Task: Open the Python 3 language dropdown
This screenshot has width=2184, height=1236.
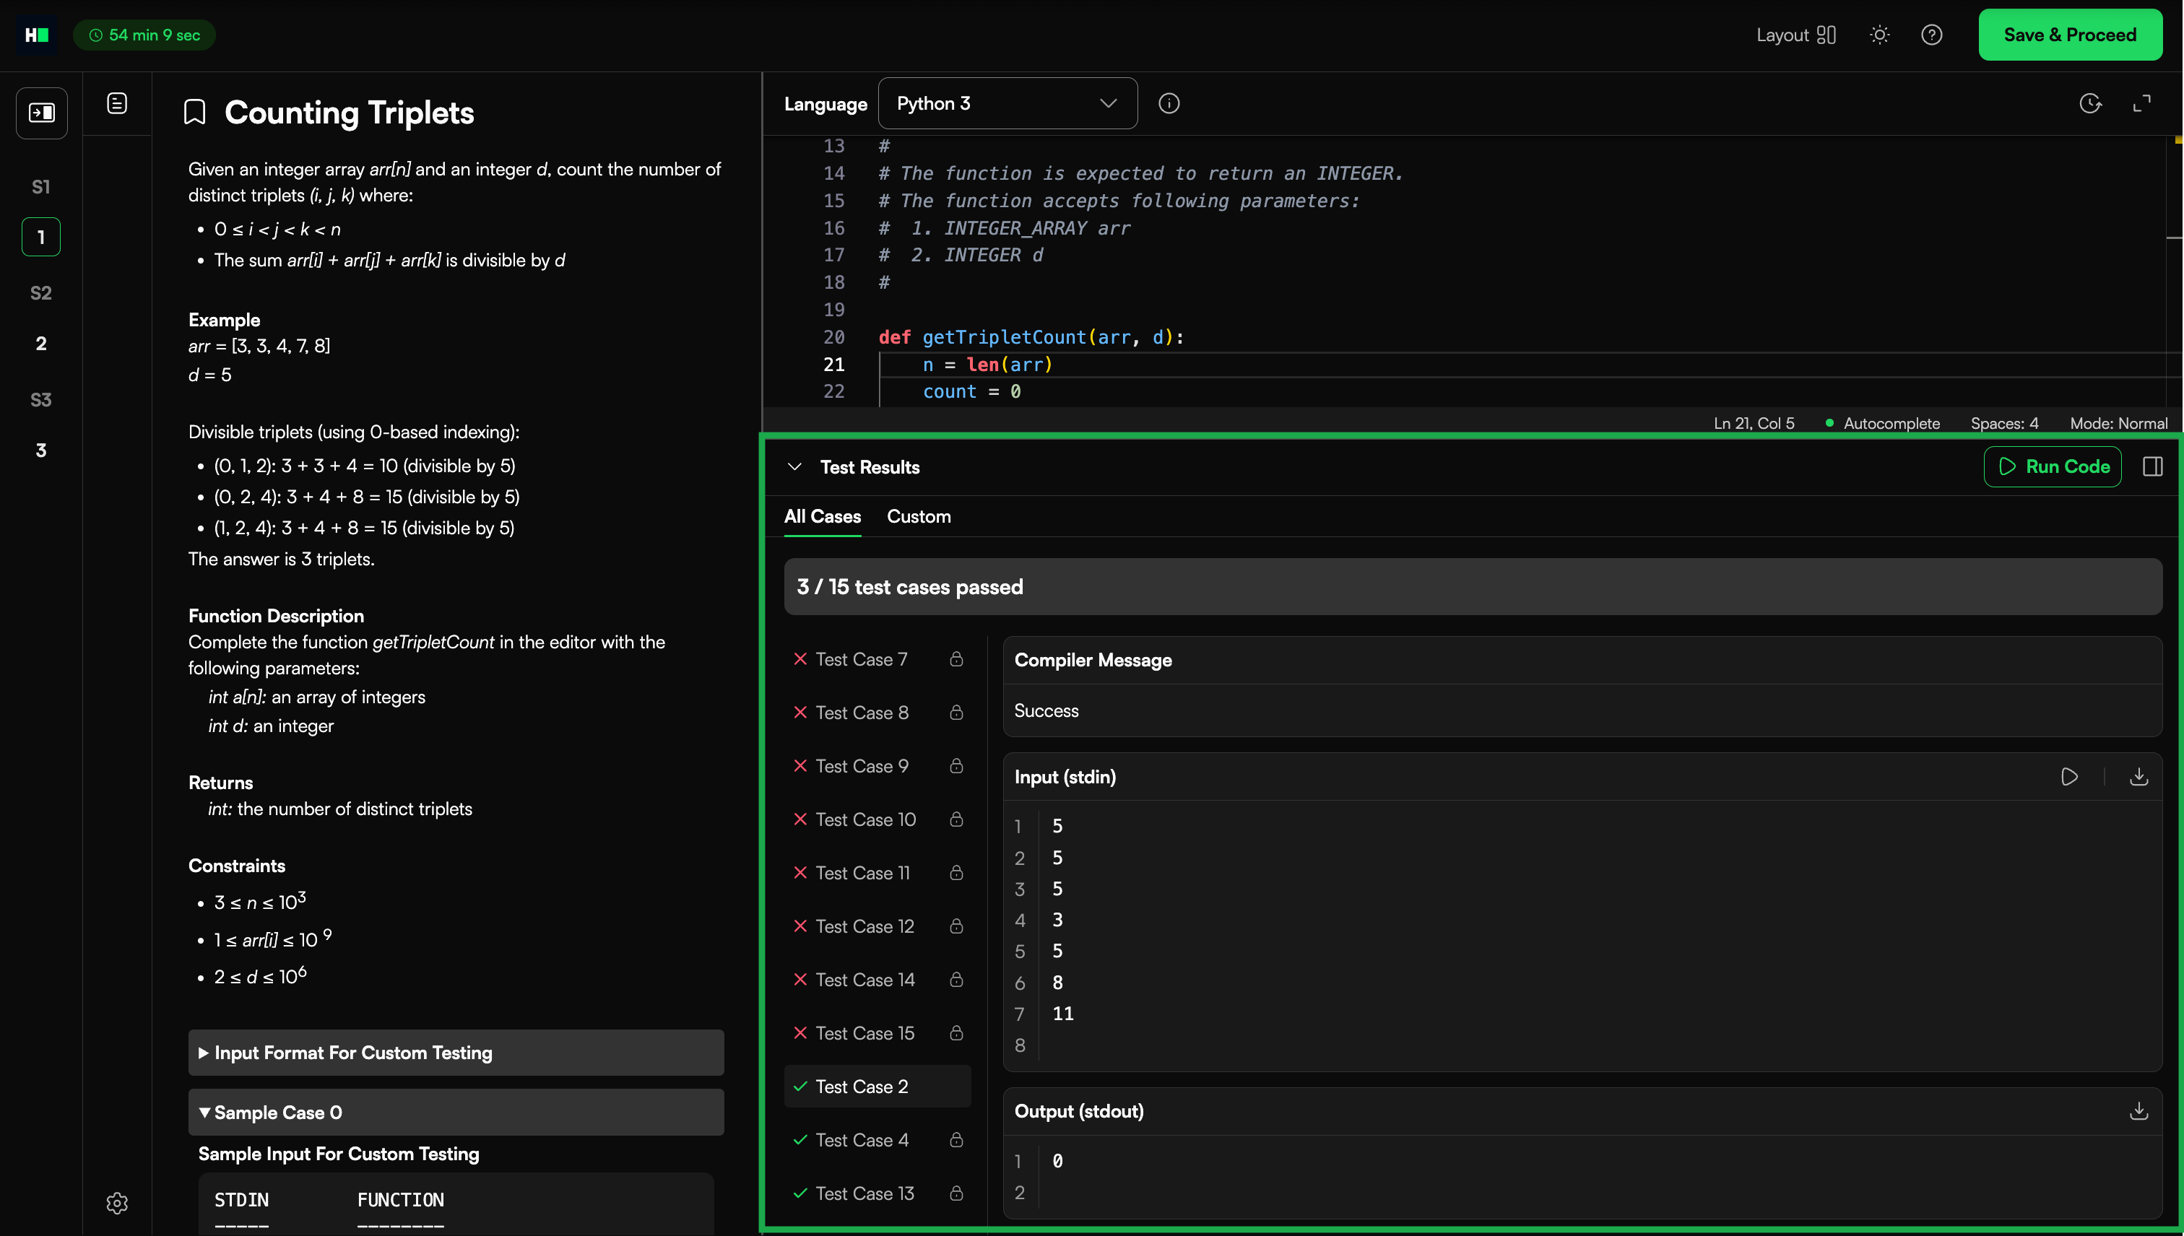Action: click(1007, 103)
